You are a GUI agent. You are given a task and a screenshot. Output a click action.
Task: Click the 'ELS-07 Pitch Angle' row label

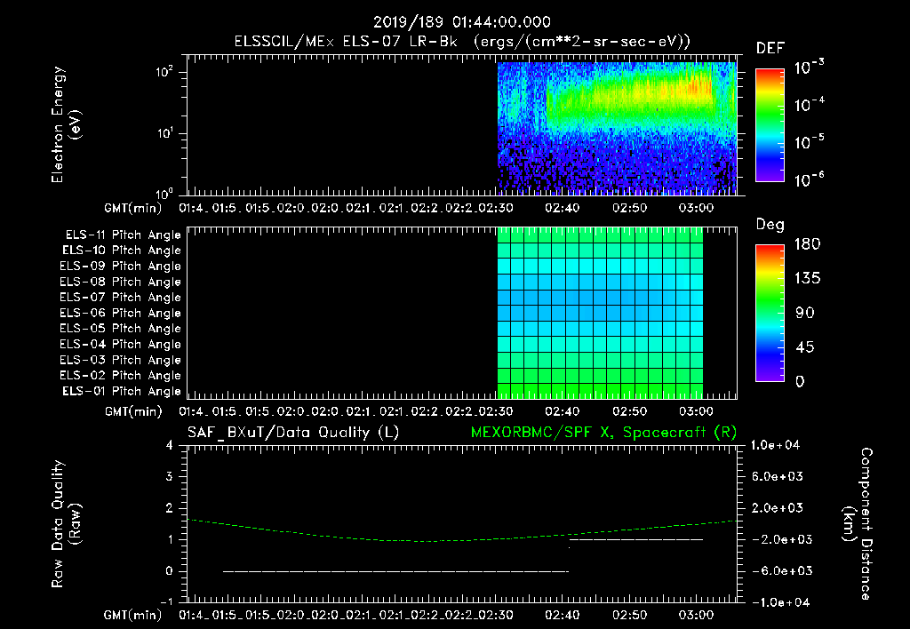(121, 298)
